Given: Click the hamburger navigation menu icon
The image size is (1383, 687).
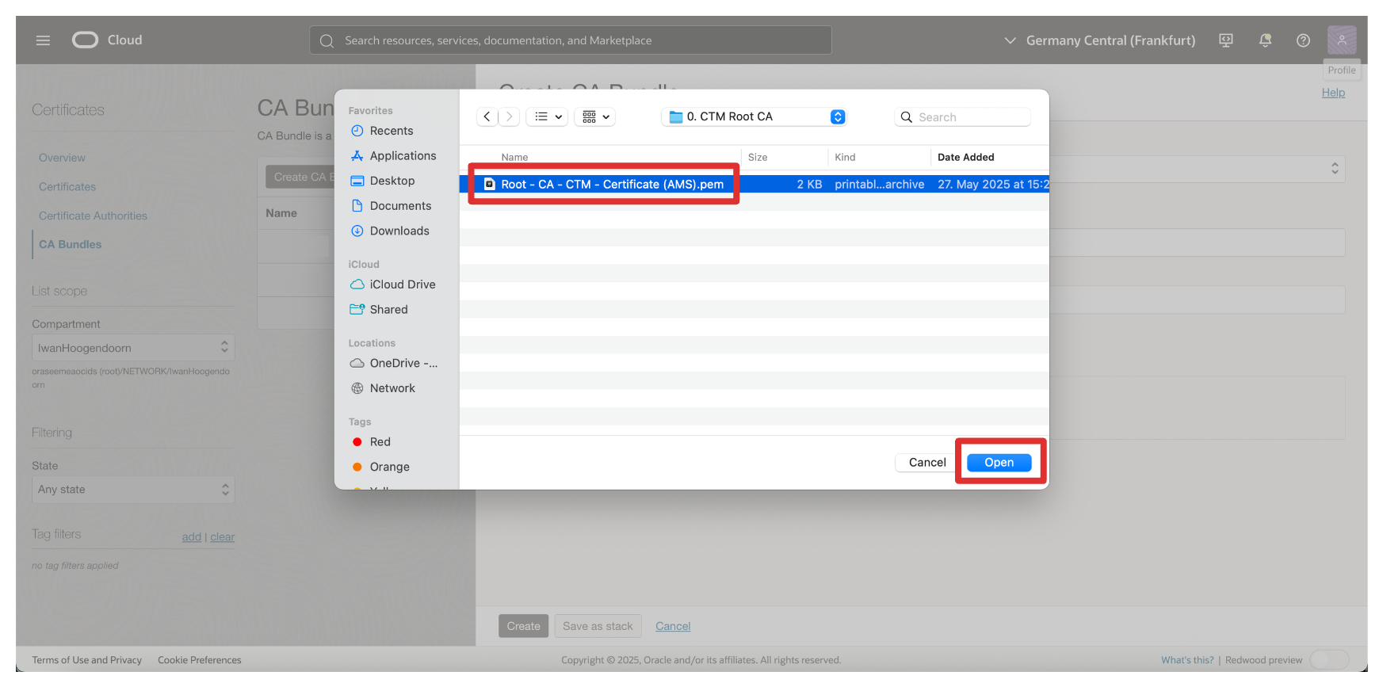Looking at the screenshot, I should point(43,40).
